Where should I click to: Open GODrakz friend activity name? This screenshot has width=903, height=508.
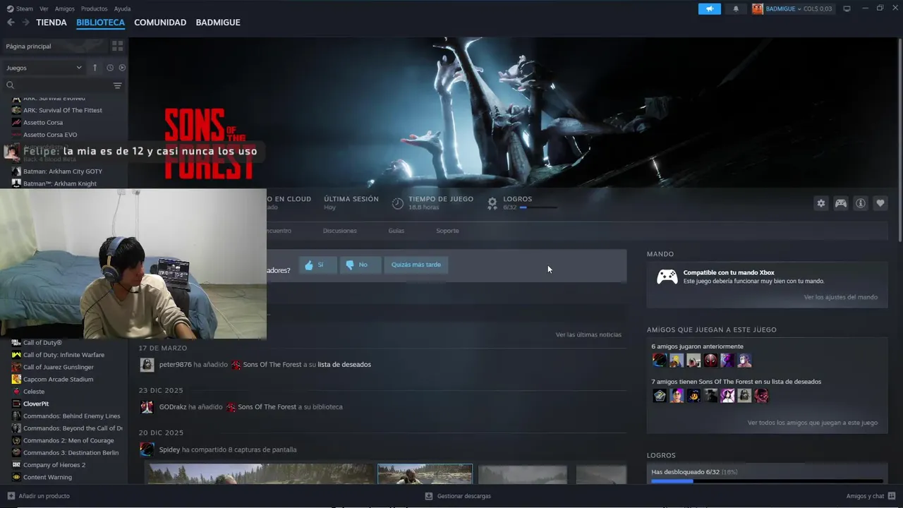click(x=172, y=407)
